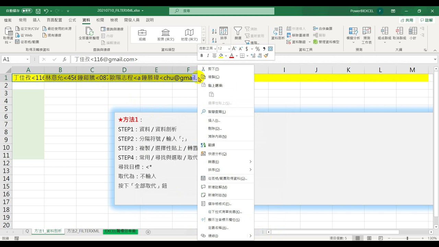Screen dimensions: 439x247
Task: Open Queries & Connections (查詢與連線)
Action: tap(112, 29)
